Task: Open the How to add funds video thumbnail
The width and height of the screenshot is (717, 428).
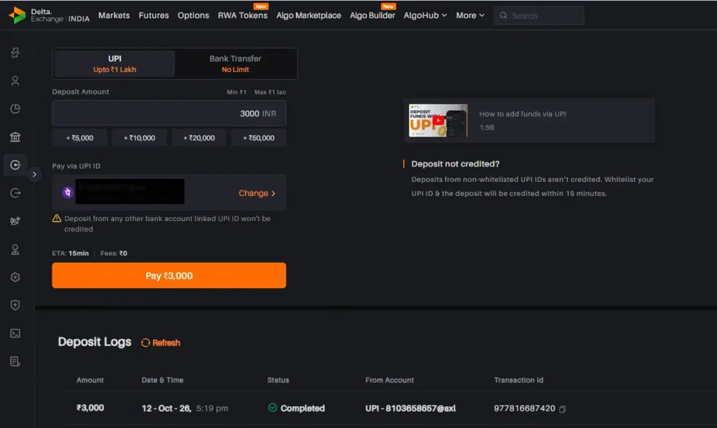Action: coord(438,120)
